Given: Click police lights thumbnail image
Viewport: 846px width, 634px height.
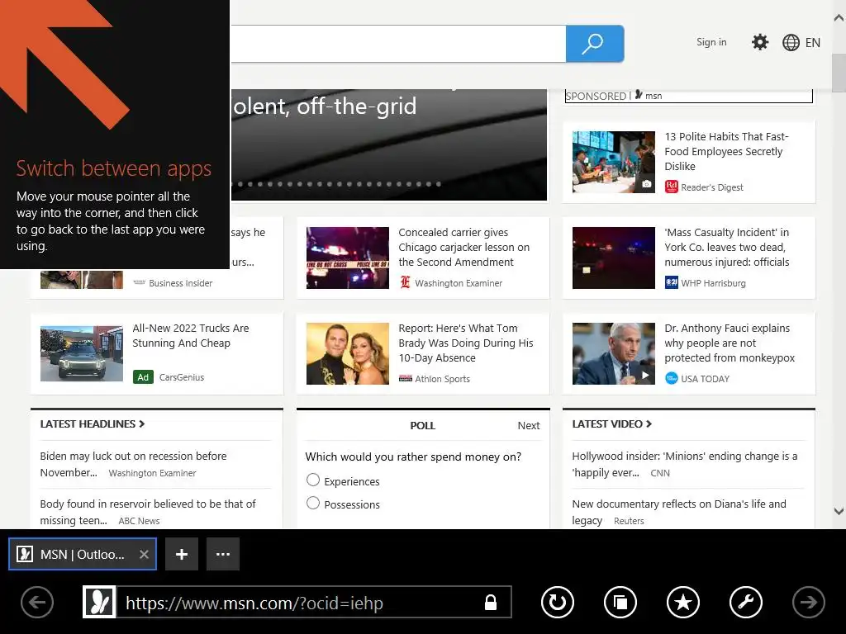Looking at the screenshot, I should (x=348, y=258).
